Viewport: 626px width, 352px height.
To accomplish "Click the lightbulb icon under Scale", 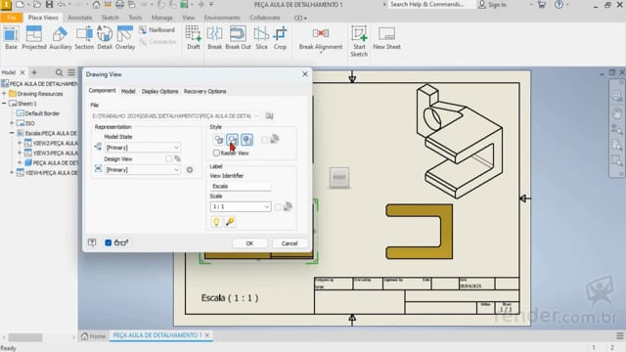I will pos(216,222).
